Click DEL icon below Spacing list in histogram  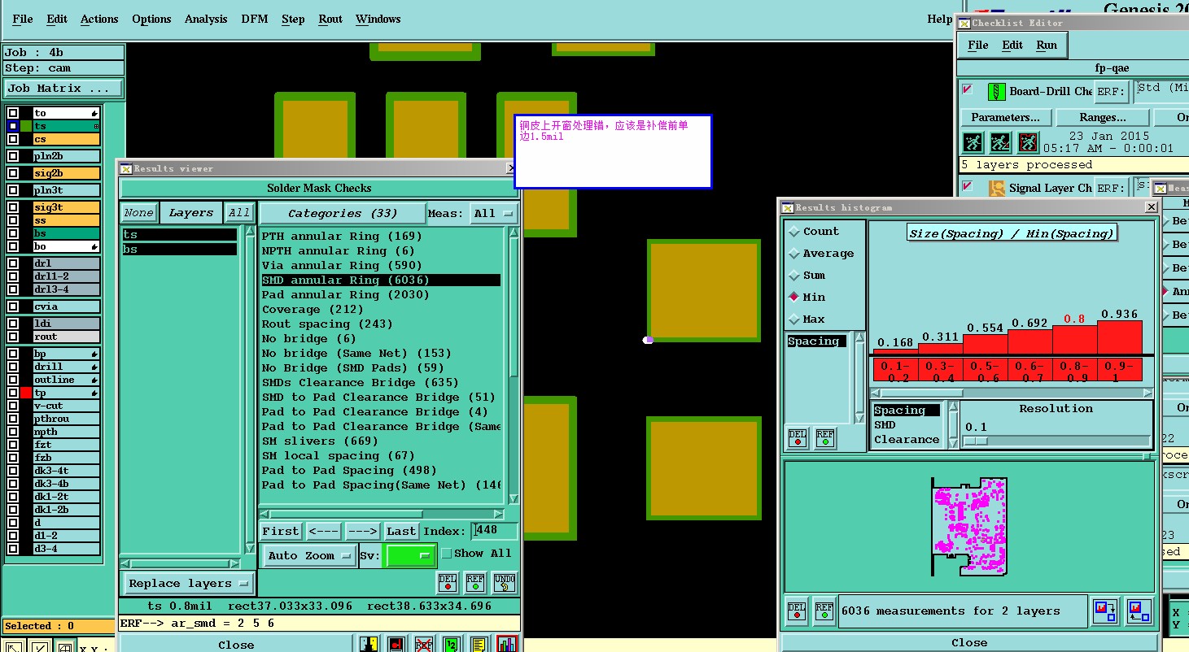pos(798,438)
